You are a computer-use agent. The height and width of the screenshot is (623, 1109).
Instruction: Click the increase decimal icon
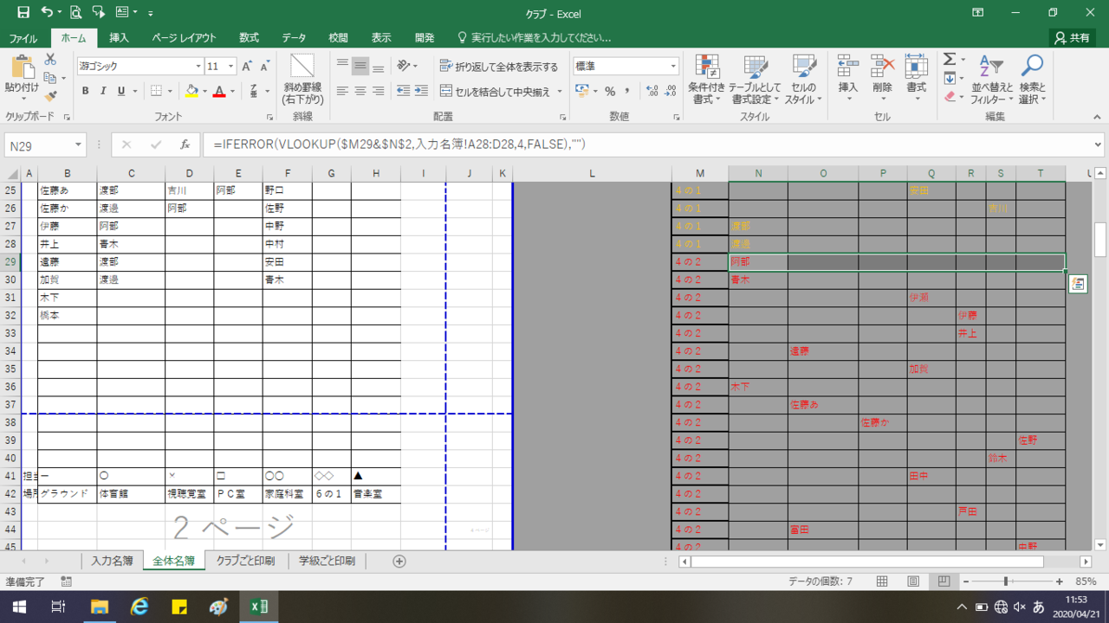[x=652, y=91]
